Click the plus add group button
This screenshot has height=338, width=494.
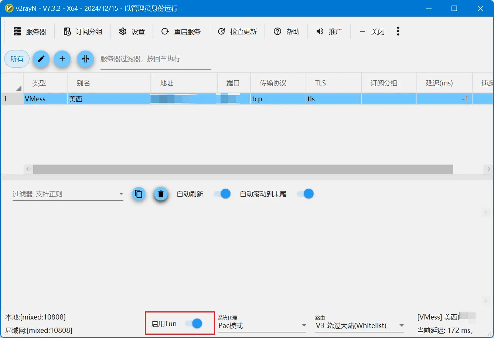coord(62,59)
